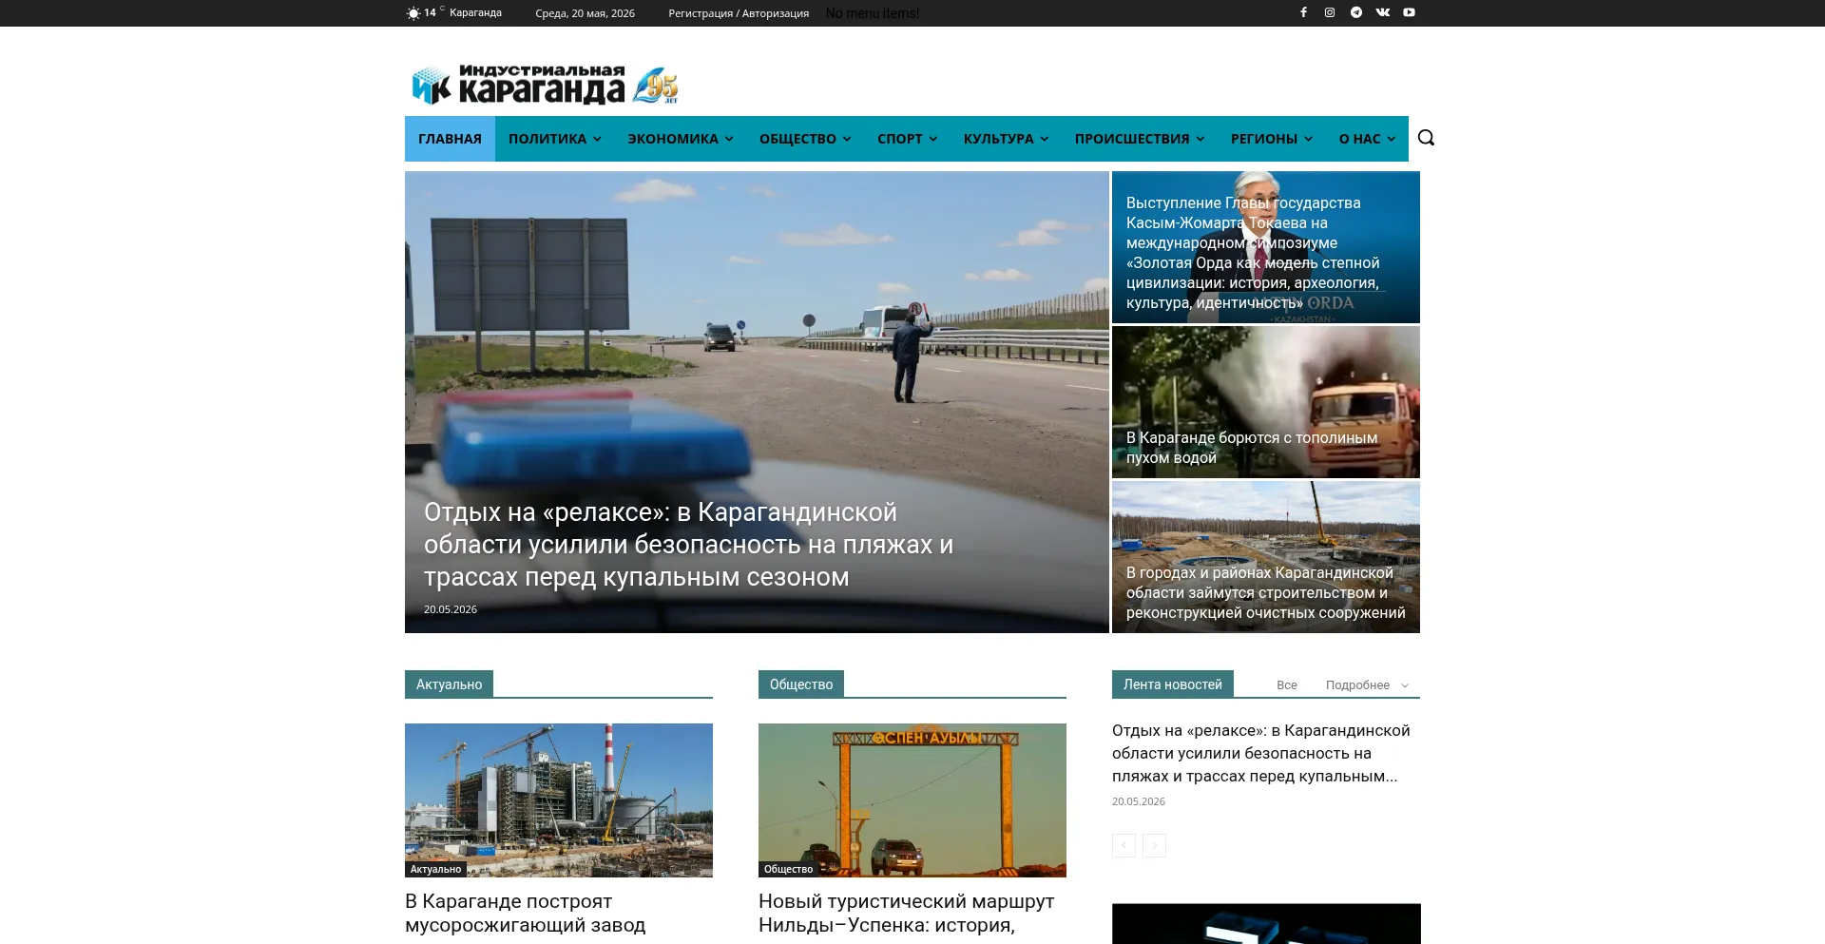Open title В Караганде построят мусоросжигающий завод
1825x944 pixels.
[525, 913]
